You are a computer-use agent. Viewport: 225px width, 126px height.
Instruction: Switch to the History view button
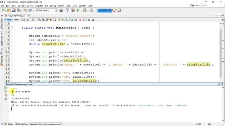(x=17, y=20)
